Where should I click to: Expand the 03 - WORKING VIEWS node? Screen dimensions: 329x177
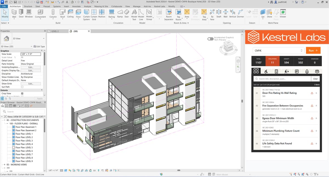pyautogui.click(x=5, y=165)
